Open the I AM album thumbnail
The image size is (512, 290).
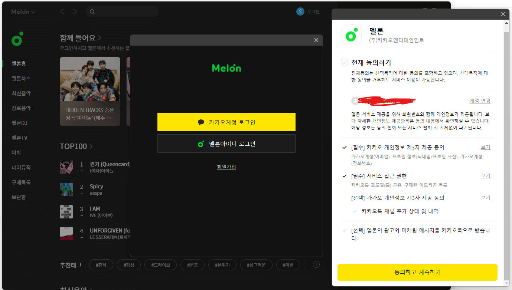pyautogui.click(x=66, y=212)
